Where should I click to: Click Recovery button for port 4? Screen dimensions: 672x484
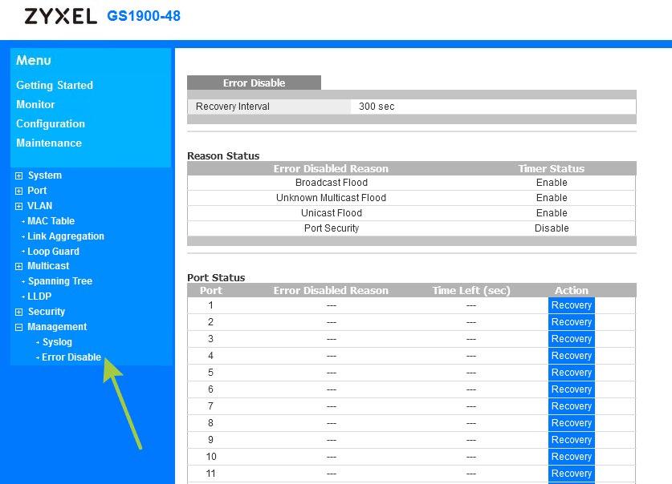(572, 356)
